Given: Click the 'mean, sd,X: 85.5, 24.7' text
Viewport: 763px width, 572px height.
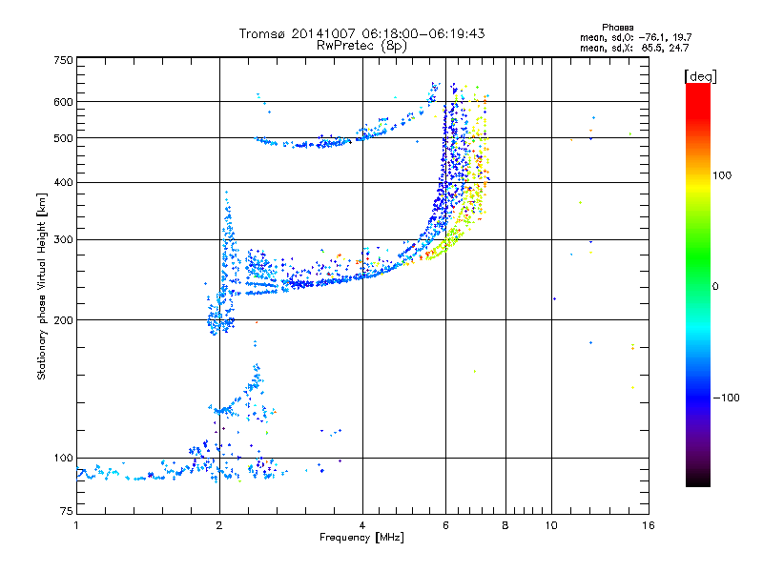Looking at the screenshot, I should point(634,49).
